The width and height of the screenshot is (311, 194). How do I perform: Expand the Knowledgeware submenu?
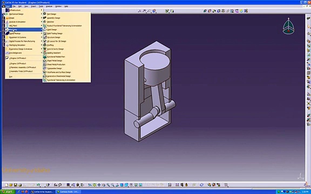point(24,53)
